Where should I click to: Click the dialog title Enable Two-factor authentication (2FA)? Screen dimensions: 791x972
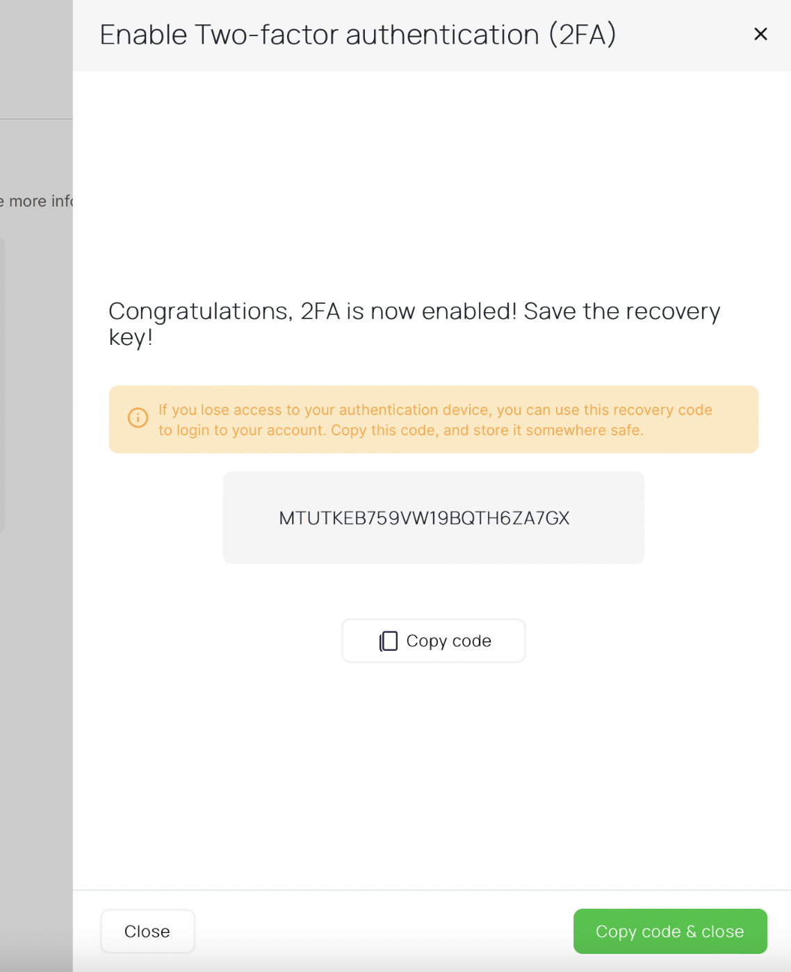(357, 35)
